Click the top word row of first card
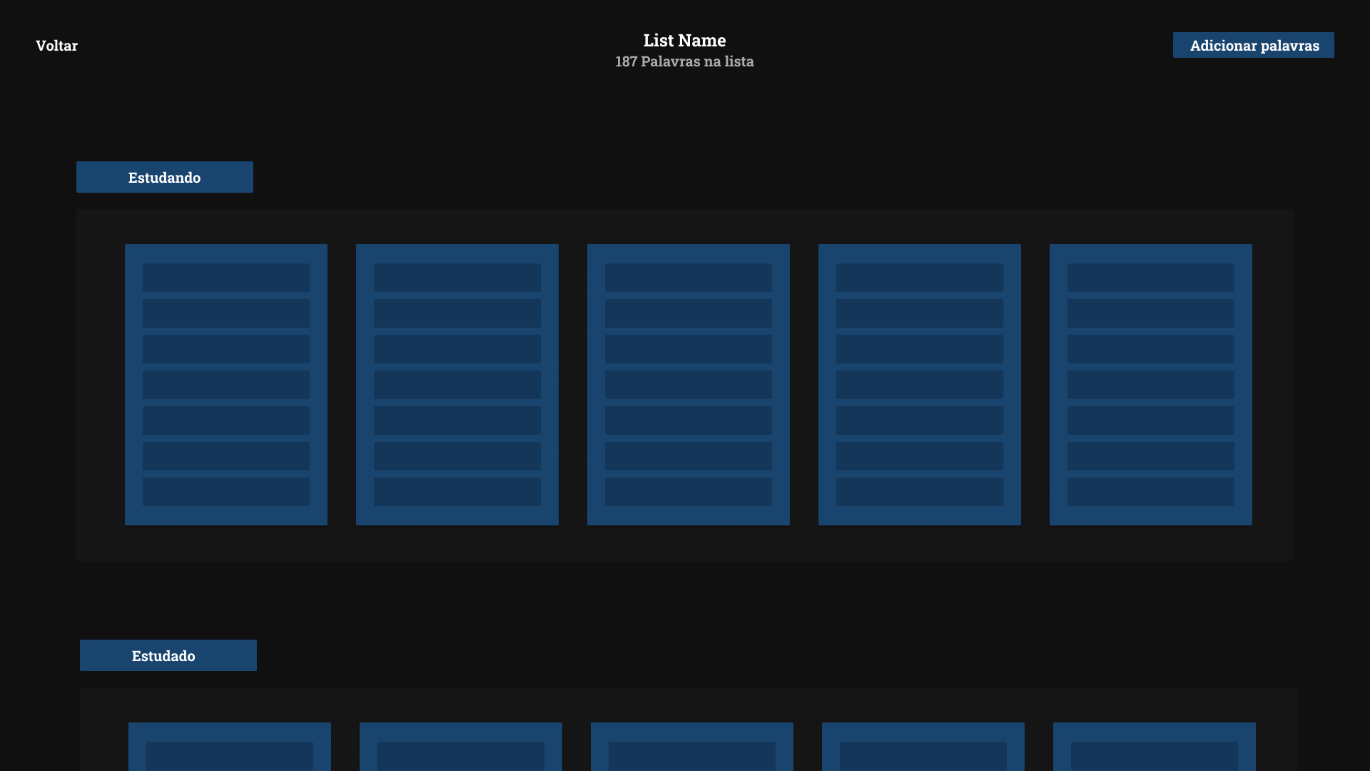1370x771 pixels. coord(225,277)
